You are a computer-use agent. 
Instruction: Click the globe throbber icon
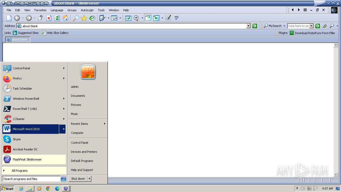[x=334, y=10]
